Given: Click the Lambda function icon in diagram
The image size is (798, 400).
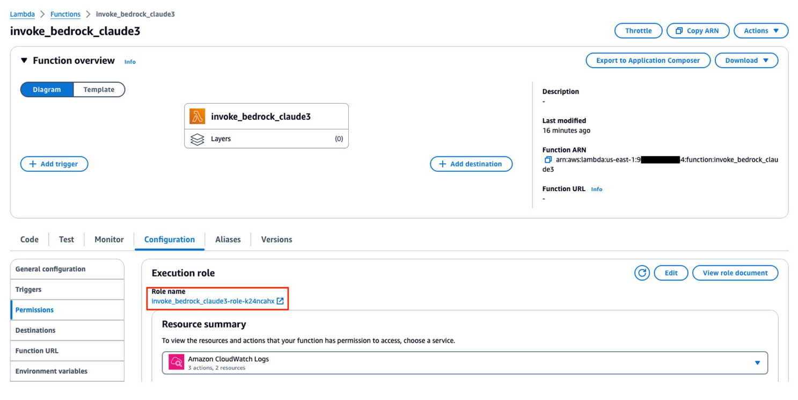Looking at the screenshot, I should click(x=197, y=117).
